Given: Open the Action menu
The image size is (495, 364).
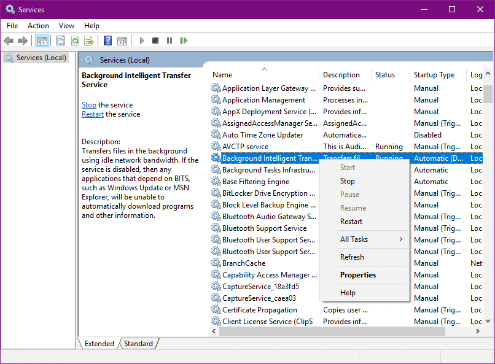Looking at the screenshot, I should tap(38, 25).
